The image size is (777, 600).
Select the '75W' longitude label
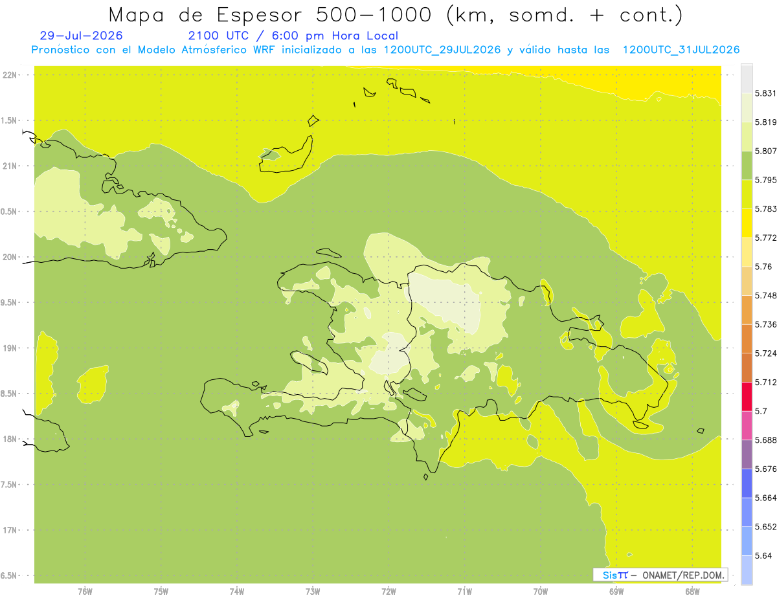[x=161, y=592]
